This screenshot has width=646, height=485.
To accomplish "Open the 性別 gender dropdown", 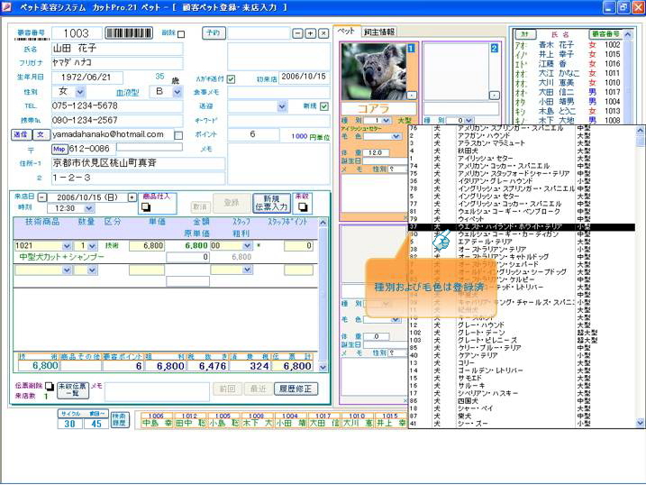I will coord(80,91).
